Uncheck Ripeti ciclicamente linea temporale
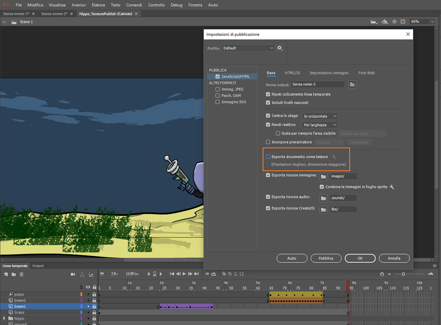441x325 pixels. [268, 94]
